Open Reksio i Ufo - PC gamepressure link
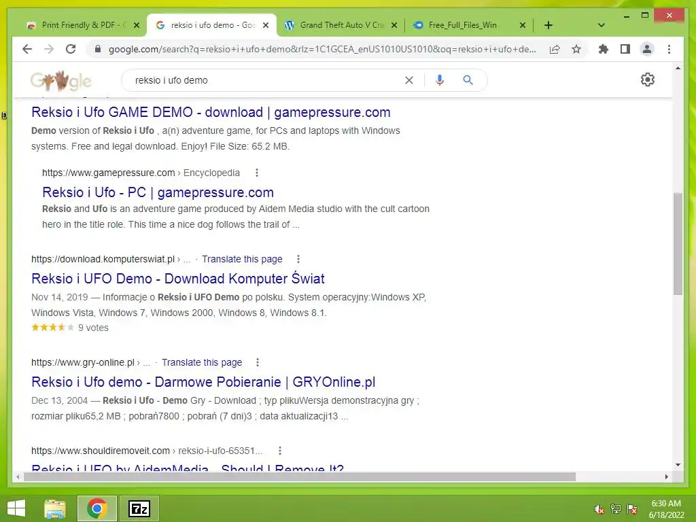The height and width of the screenshot is (522, 696). click(158, 192)
